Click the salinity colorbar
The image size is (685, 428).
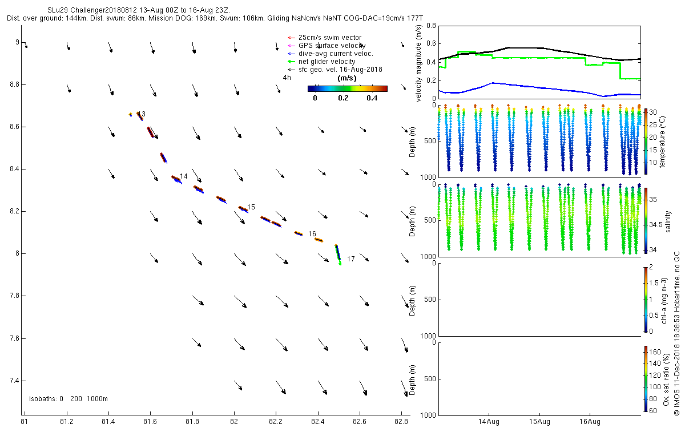click(646, 220)
